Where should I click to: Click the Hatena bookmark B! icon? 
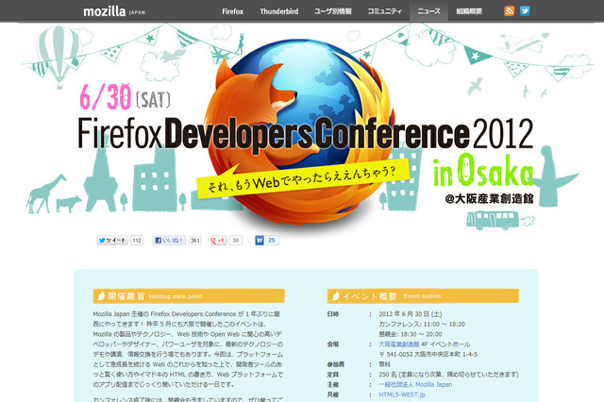[260, 241]
